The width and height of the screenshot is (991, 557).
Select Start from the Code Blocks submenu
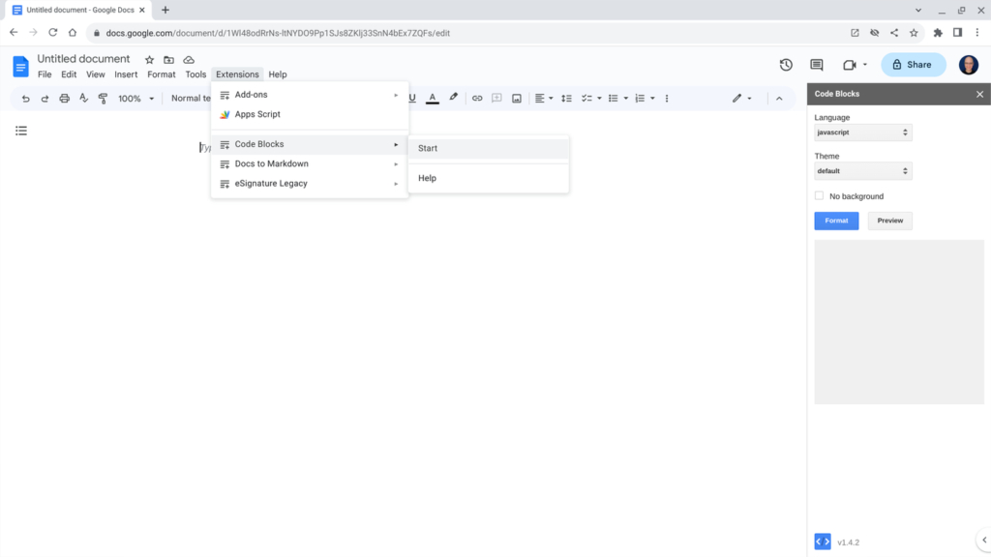(x=427, y=148)
